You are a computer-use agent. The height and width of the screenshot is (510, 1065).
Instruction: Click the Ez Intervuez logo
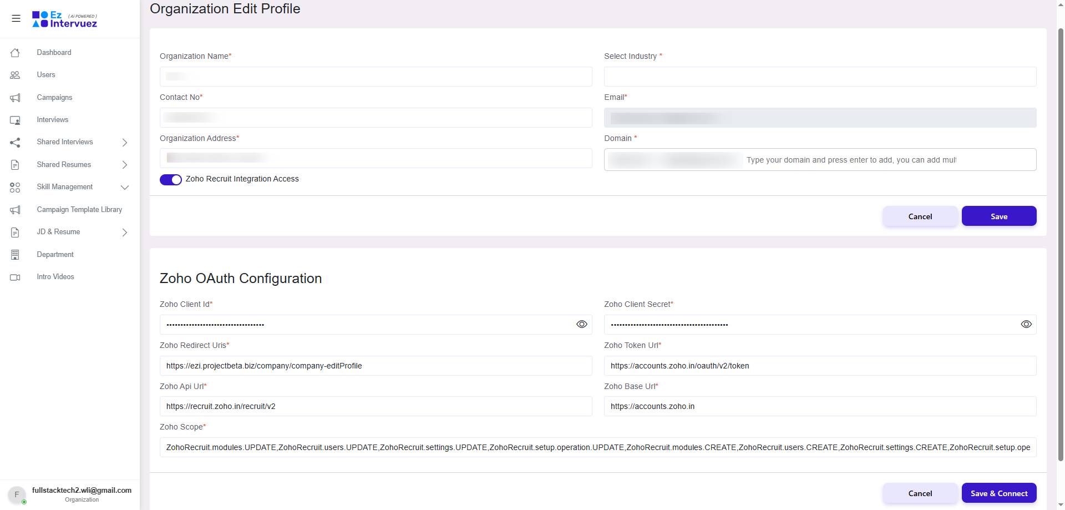pos(64,19)
